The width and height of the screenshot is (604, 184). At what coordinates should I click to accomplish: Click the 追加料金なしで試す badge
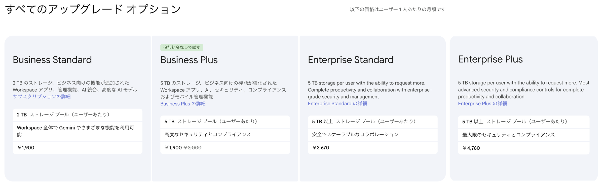182,47
